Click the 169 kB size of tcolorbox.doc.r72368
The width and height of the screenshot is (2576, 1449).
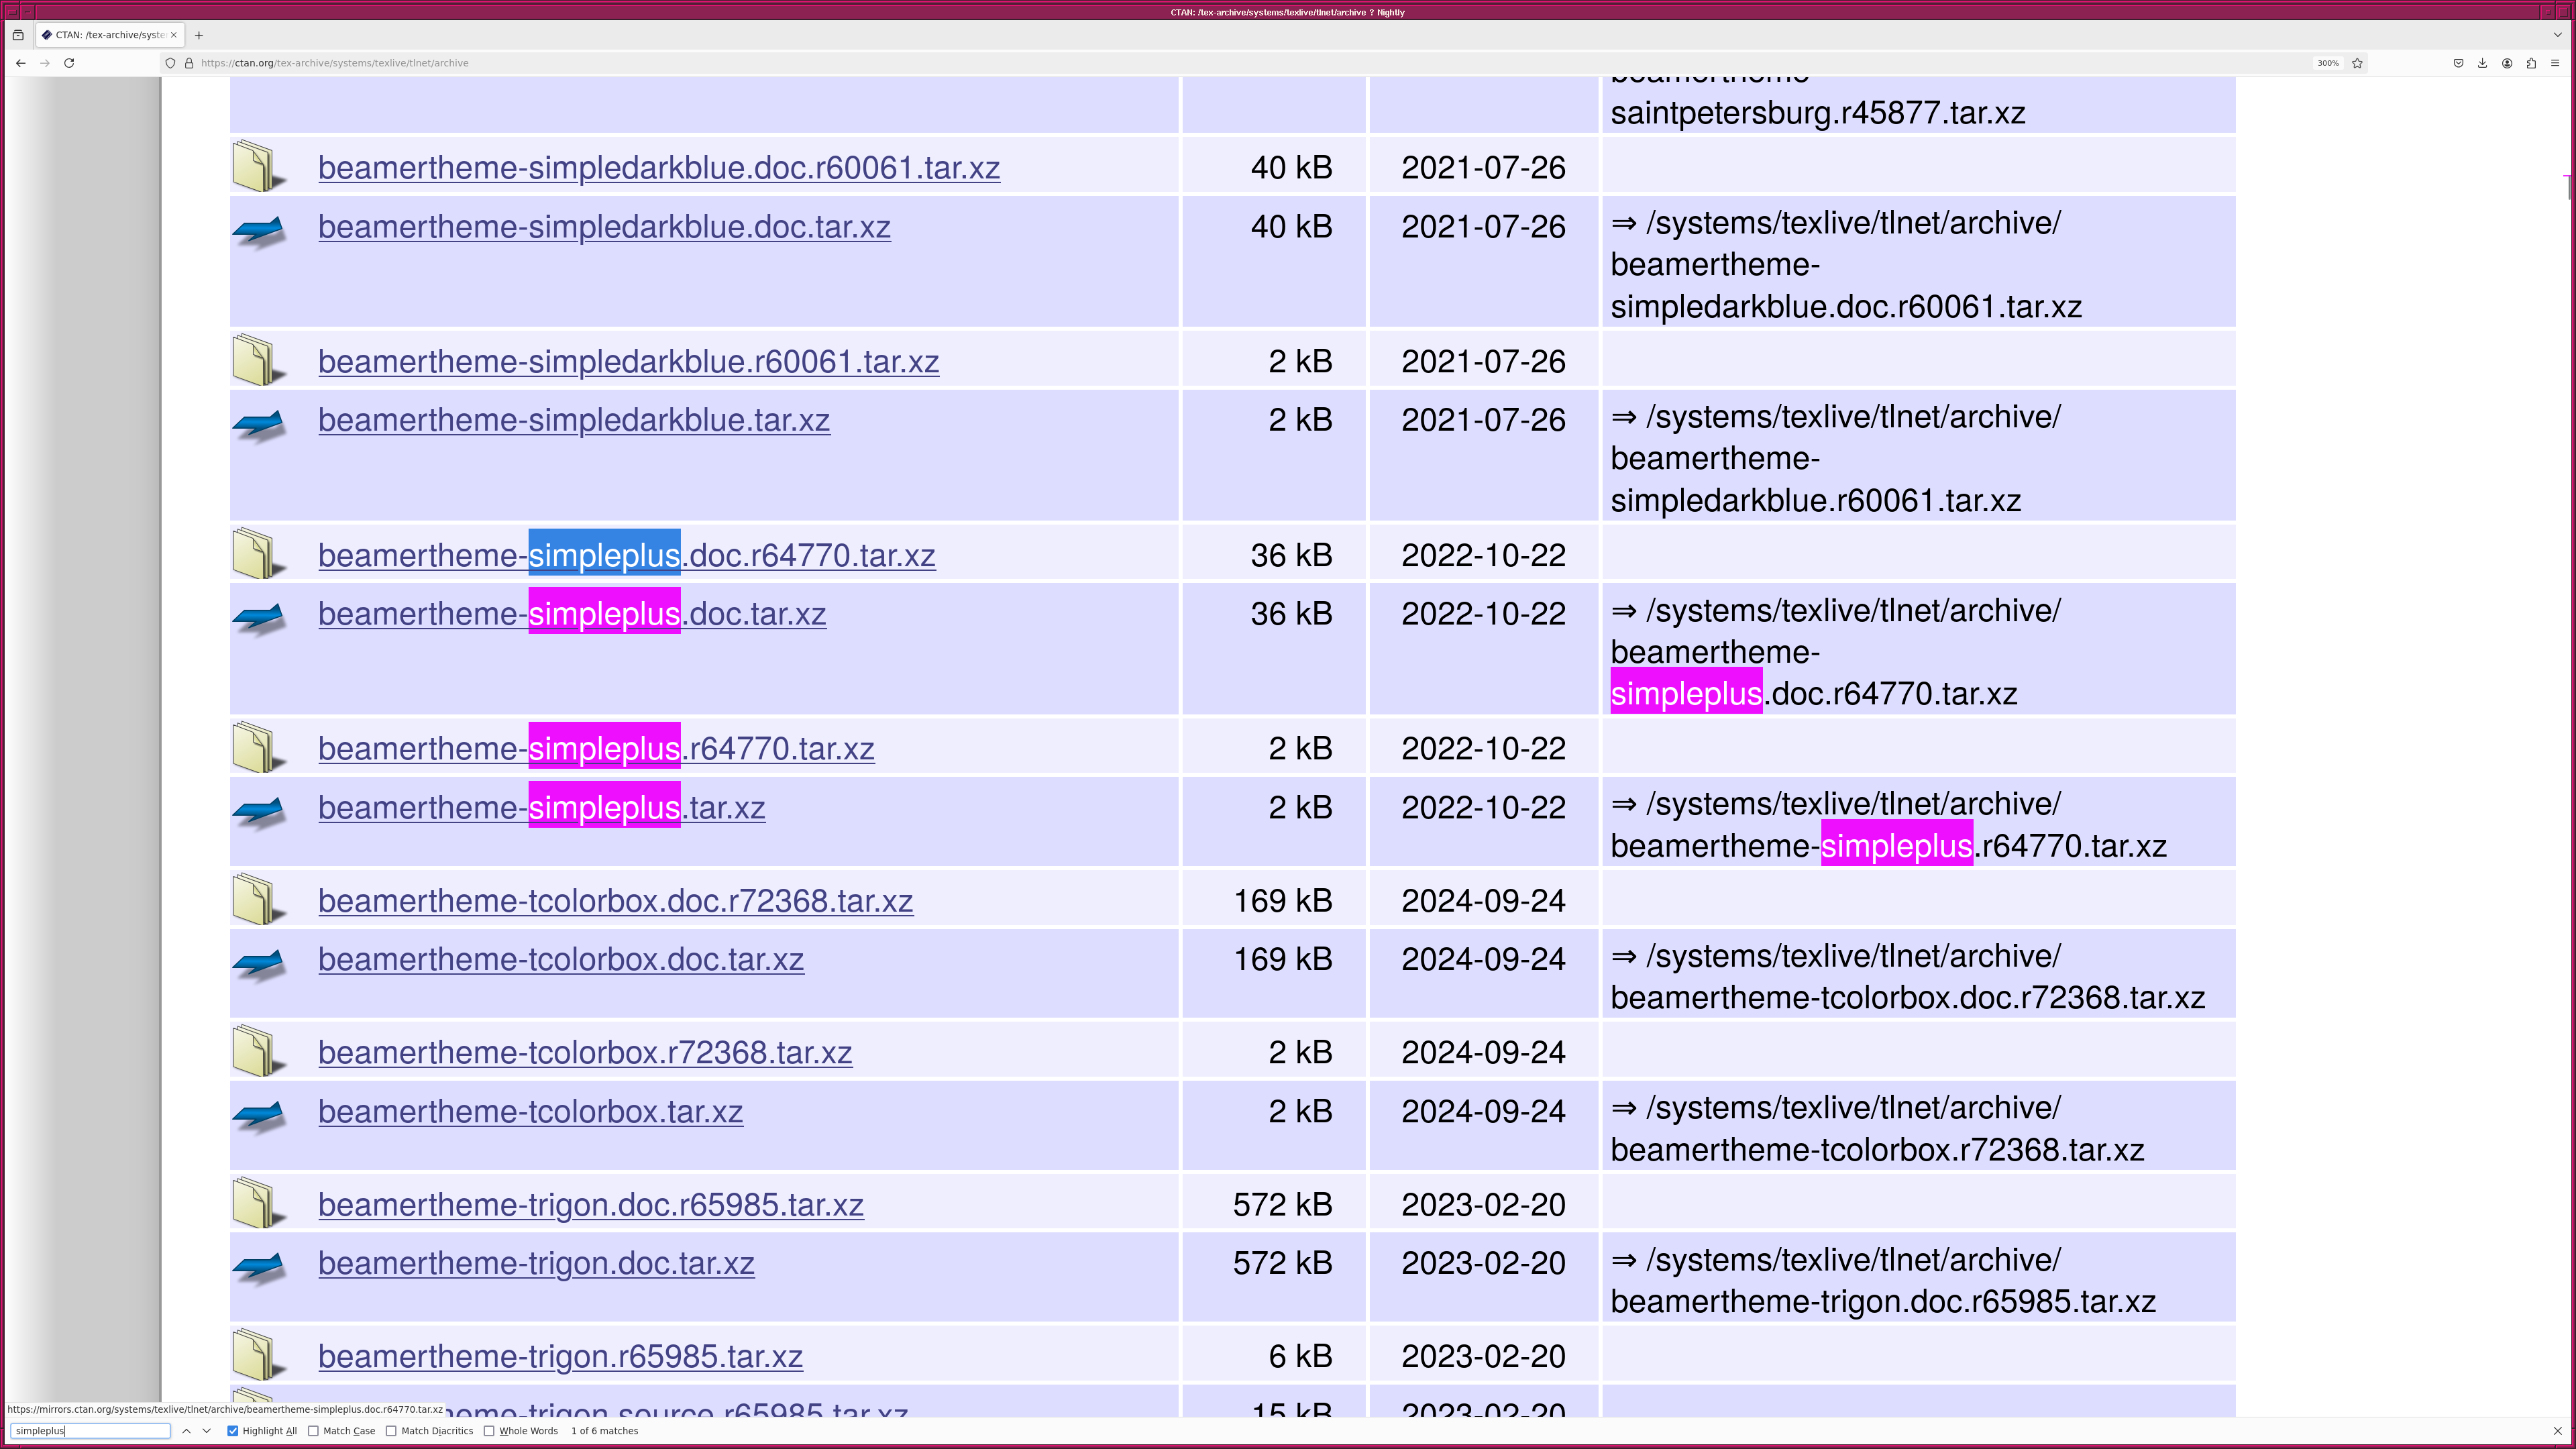point(1283,901)
